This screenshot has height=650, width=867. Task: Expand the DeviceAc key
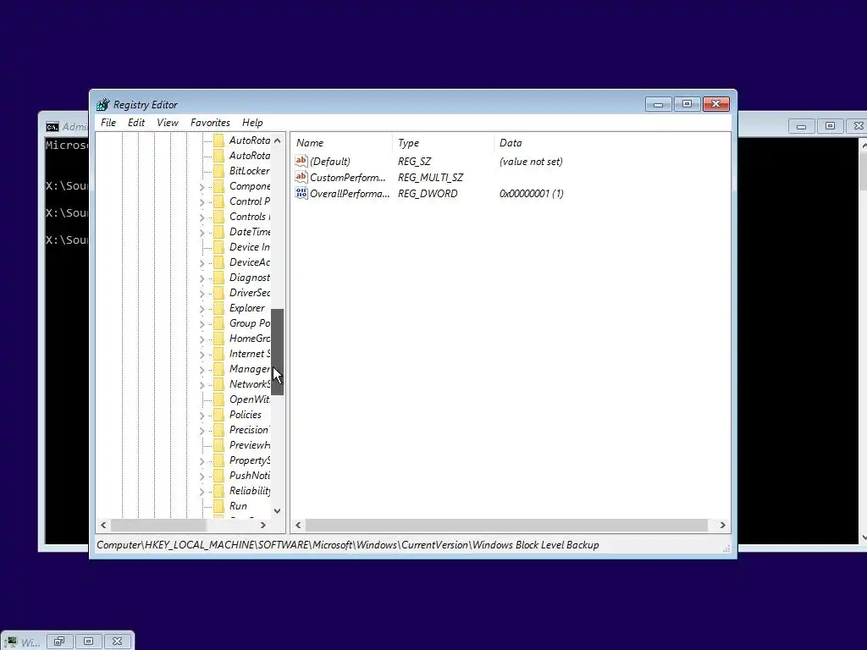pos(202,263)
